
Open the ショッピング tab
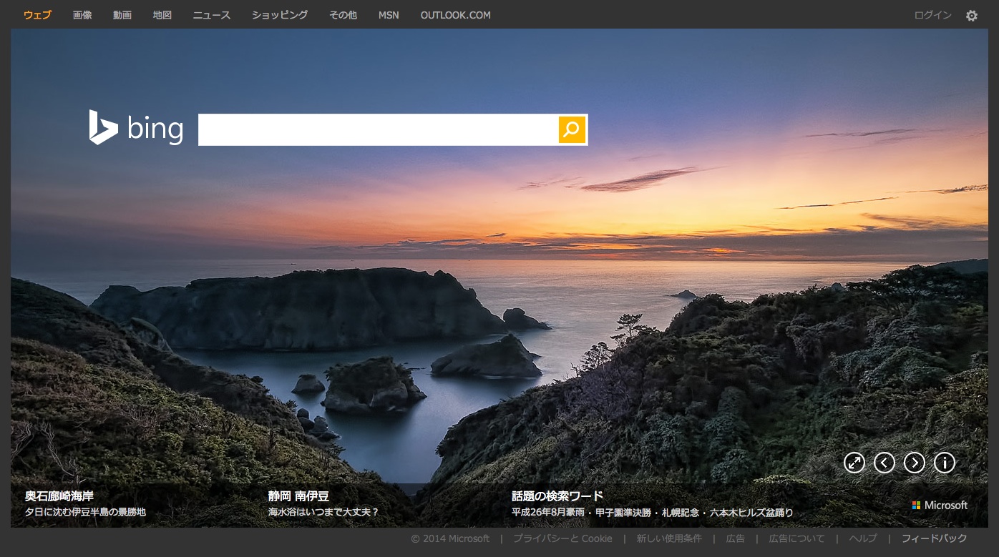(280, 15)
